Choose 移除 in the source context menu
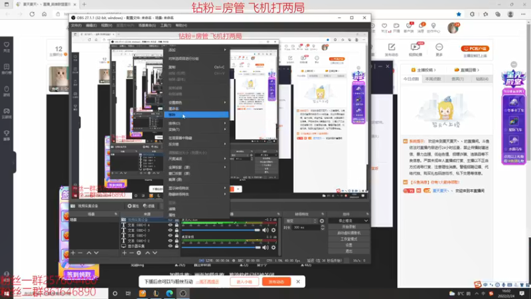This screenshot has height=299, width=531. pos(196,114)
